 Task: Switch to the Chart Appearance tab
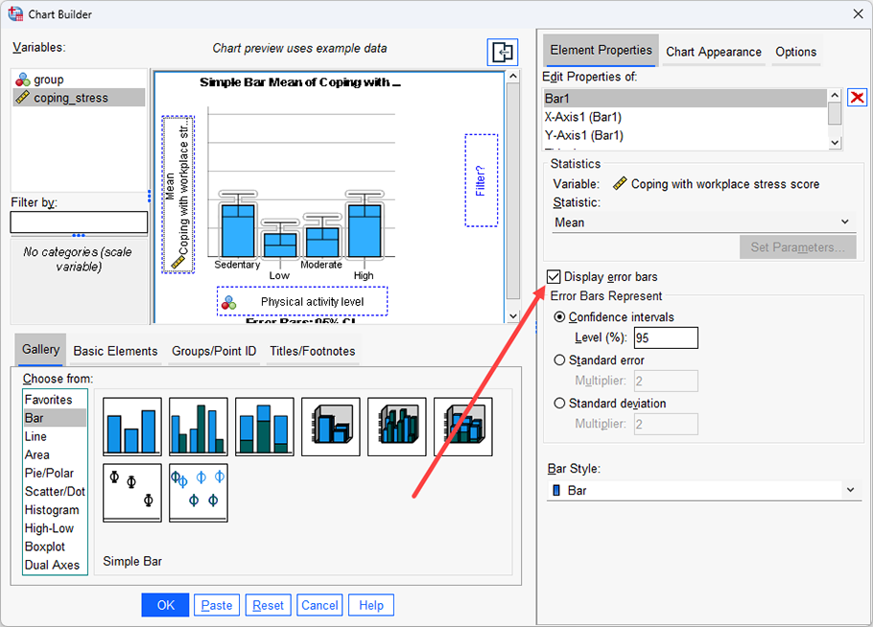click(713, 53)
